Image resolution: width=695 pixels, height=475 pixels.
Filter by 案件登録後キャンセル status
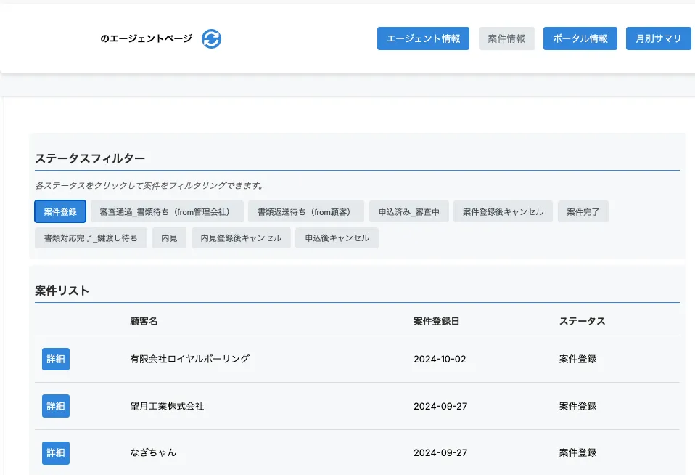click(503, 212)
